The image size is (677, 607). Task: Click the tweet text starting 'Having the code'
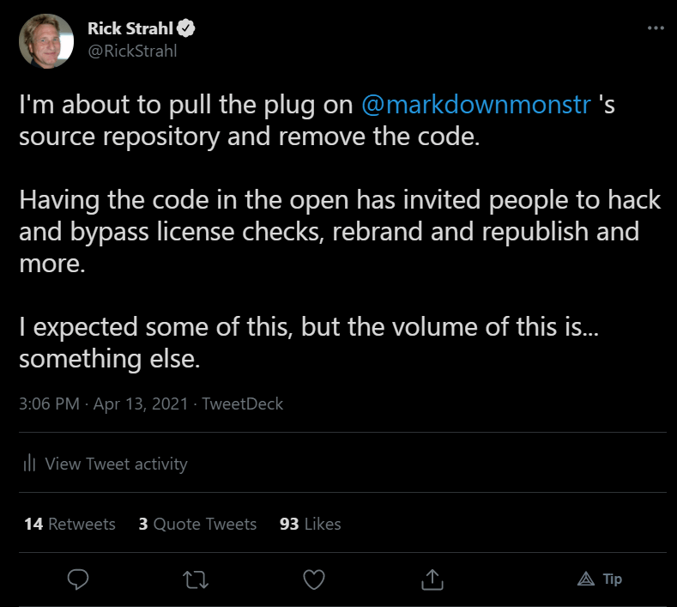pos(340,232)
